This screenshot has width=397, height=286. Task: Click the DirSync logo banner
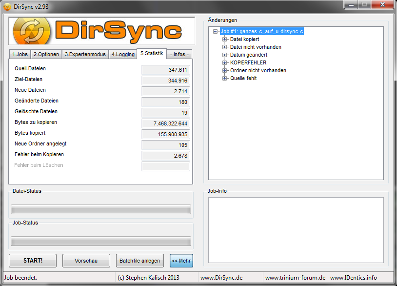tap(101, 31)
